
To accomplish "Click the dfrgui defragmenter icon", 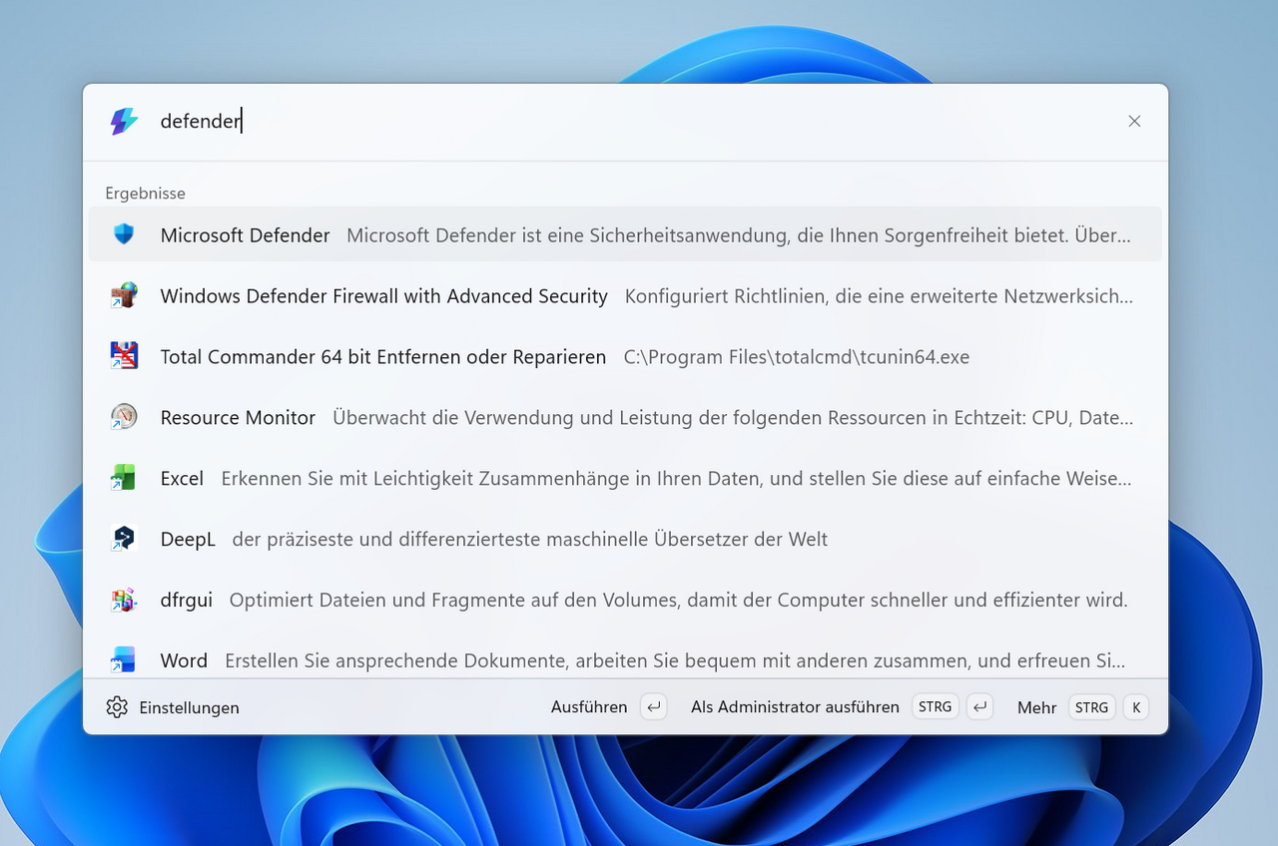I will [124, 600].
